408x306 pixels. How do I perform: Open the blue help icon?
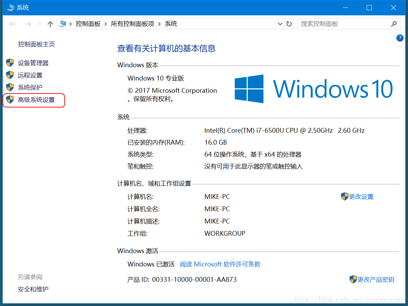pos(400,38)
